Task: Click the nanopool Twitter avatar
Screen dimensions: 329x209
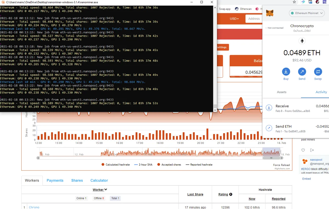Action: (x=305, y=161)
